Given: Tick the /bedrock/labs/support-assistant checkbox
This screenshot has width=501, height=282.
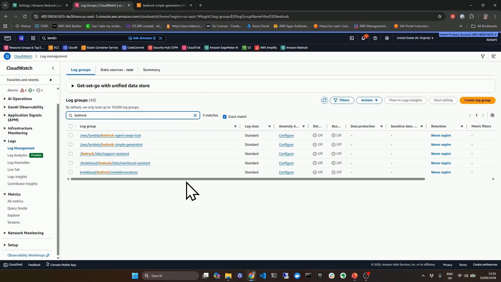Looking at the screenshot, I should point(70,154).
